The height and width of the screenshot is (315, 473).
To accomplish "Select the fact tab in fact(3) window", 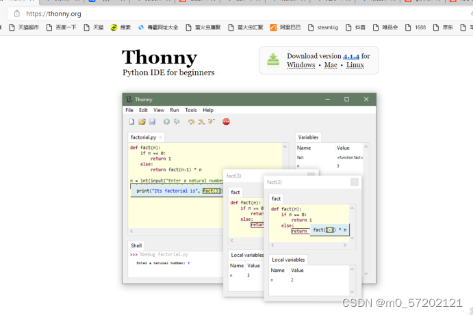I will (235, 193).
